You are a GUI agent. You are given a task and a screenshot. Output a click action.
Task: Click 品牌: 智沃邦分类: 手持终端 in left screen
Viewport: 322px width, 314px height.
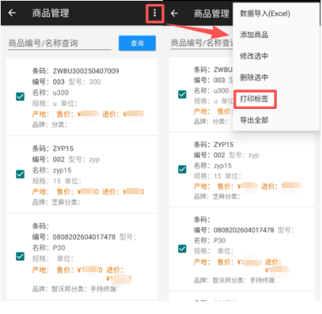[74, 289]
